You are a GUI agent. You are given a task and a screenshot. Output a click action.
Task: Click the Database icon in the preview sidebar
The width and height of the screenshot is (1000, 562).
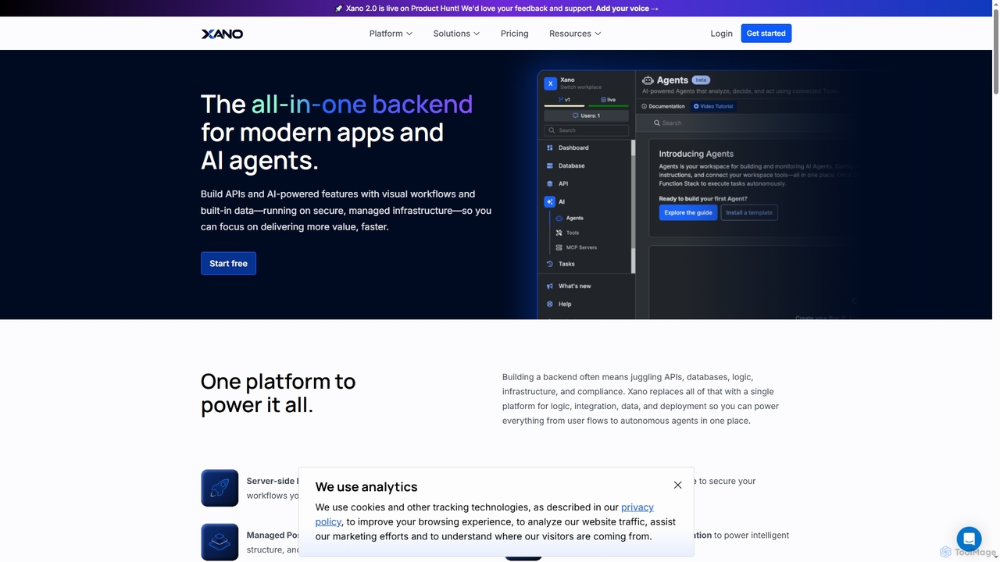tap(550, 165)
